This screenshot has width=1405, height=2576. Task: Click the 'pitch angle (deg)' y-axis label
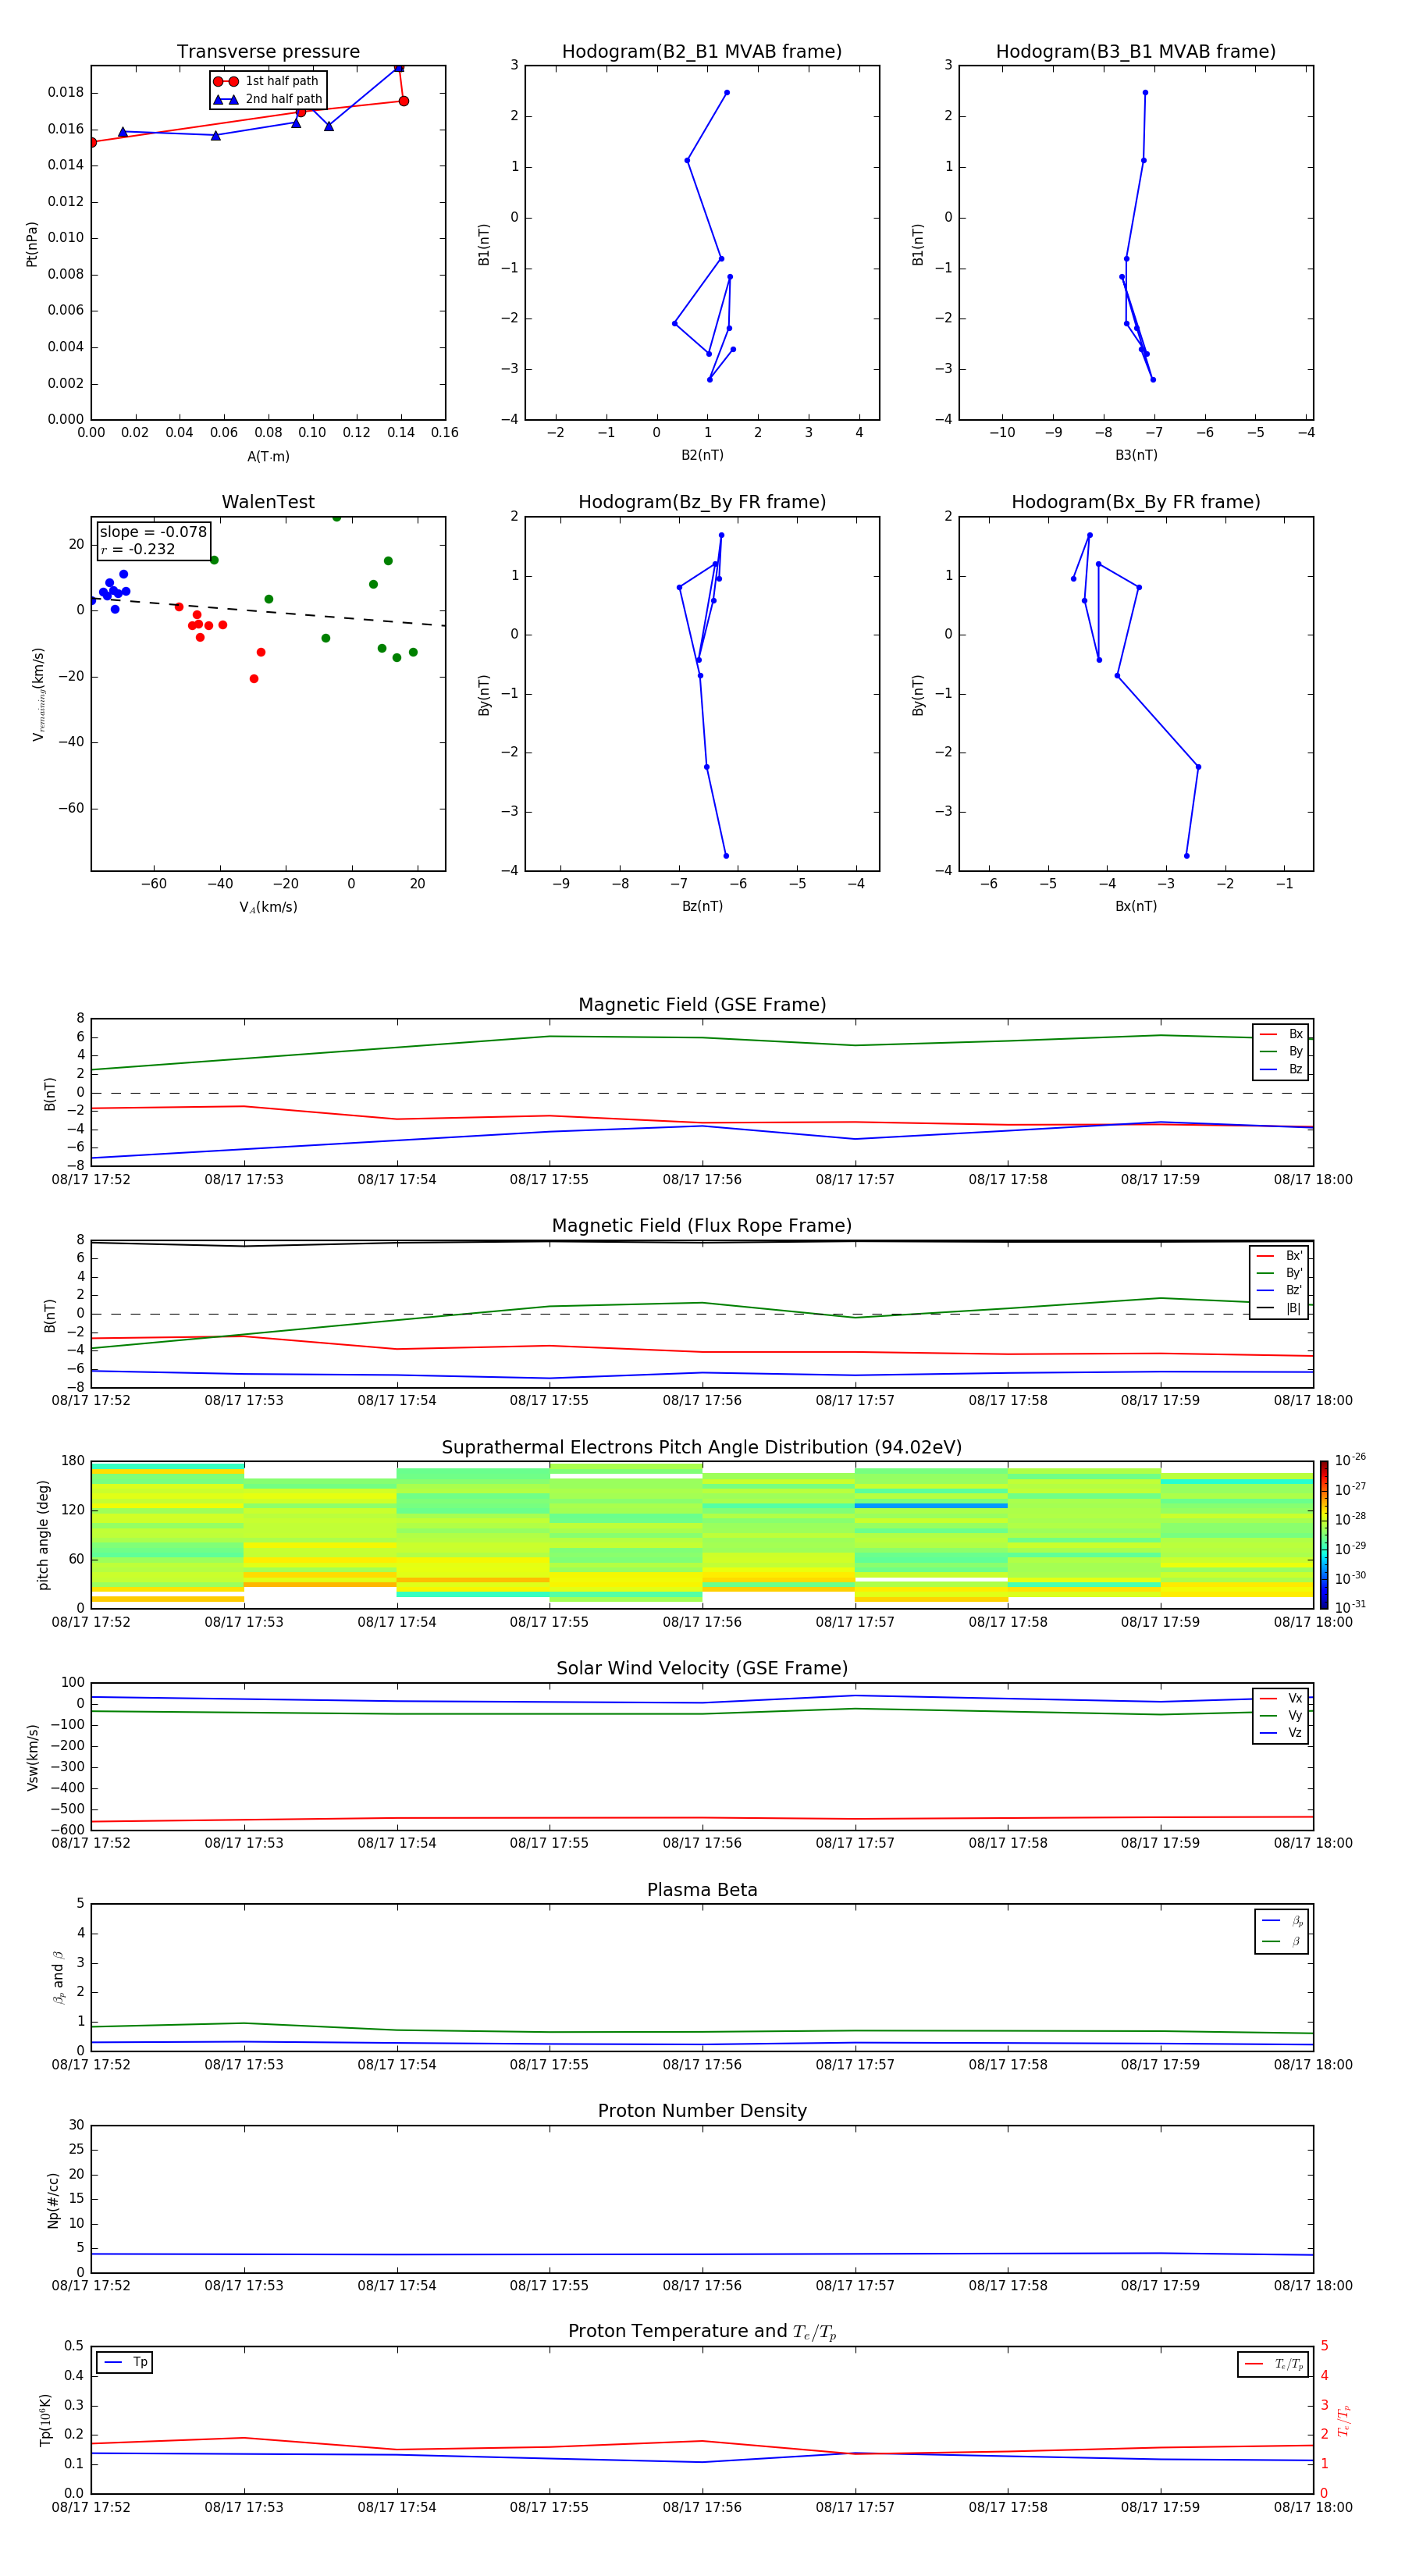43,1534
